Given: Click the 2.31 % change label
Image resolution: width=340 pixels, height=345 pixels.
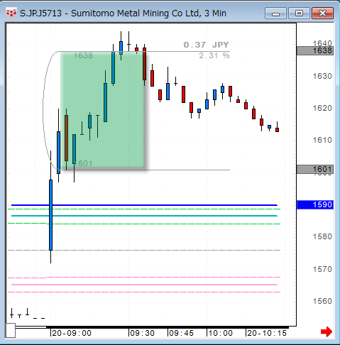Looking at the screenshot, I should [214, 56].
